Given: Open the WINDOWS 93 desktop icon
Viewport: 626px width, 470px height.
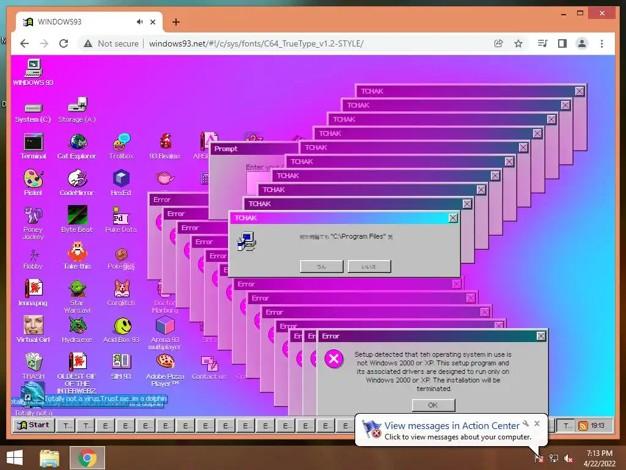Looking at the screenshot, I should (x=33, y=72).
